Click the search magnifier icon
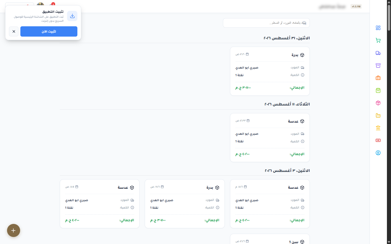The image size is (391, 244). point(304,23)
